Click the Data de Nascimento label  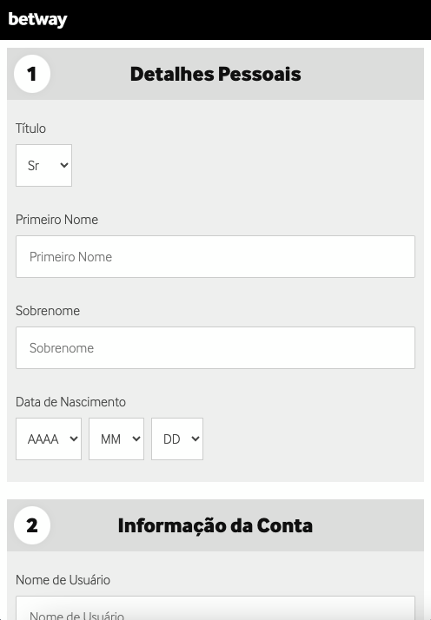point(71,402)
